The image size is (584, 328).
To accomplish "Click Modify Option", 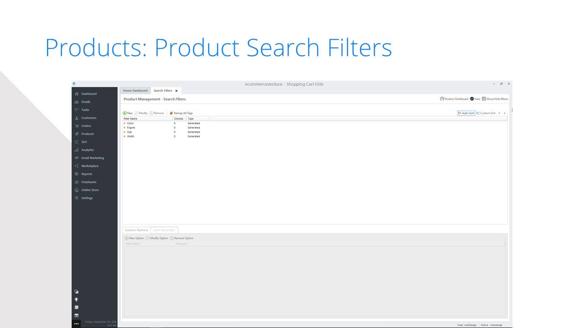I will [x=157, y=238].
